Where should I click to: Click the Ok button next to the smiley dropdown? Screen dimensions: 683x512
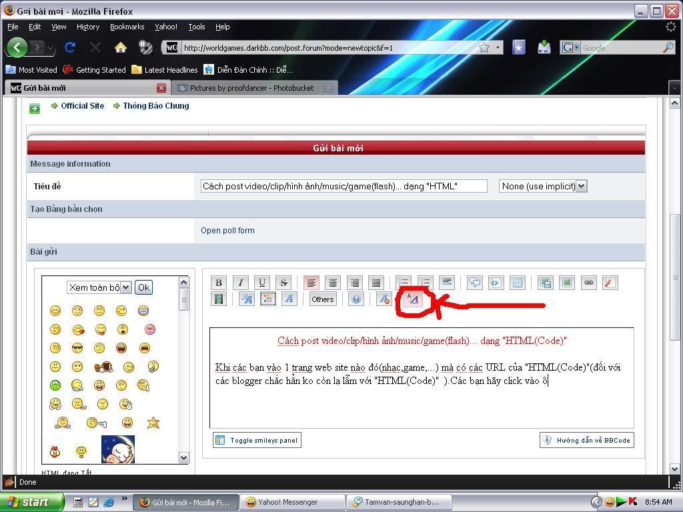144,287
